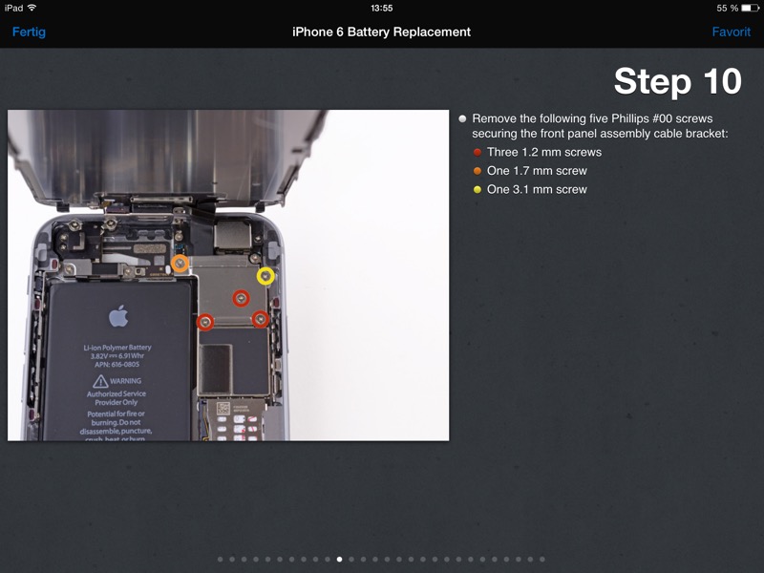Open the iPhone teardown photo full-size
764x573 pixels.
(228, 275)
